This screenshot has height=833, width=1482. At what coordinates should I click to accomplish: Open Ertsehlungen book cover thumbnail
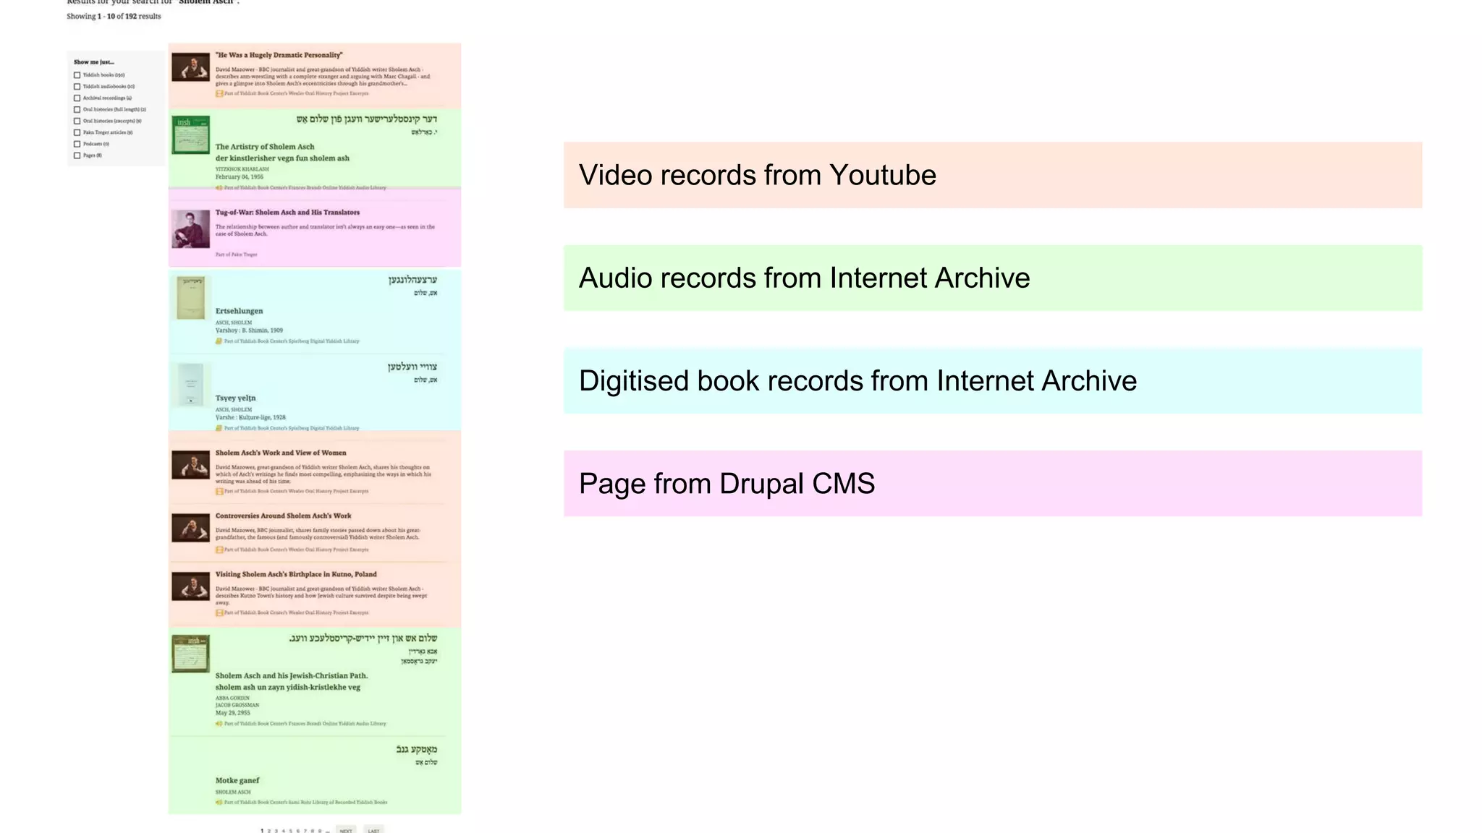coord(190,297)
